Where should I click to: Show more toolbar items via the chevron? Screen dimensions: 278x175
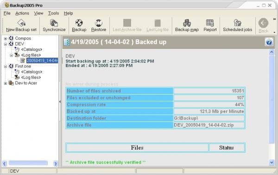pos(274,19)
